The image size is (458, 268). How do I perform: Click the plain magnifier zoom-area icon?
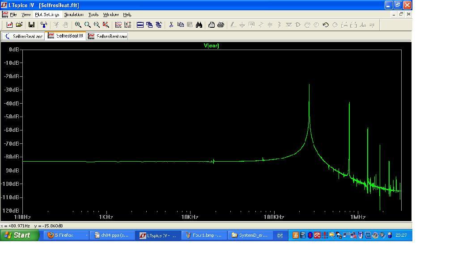[87, 25]
